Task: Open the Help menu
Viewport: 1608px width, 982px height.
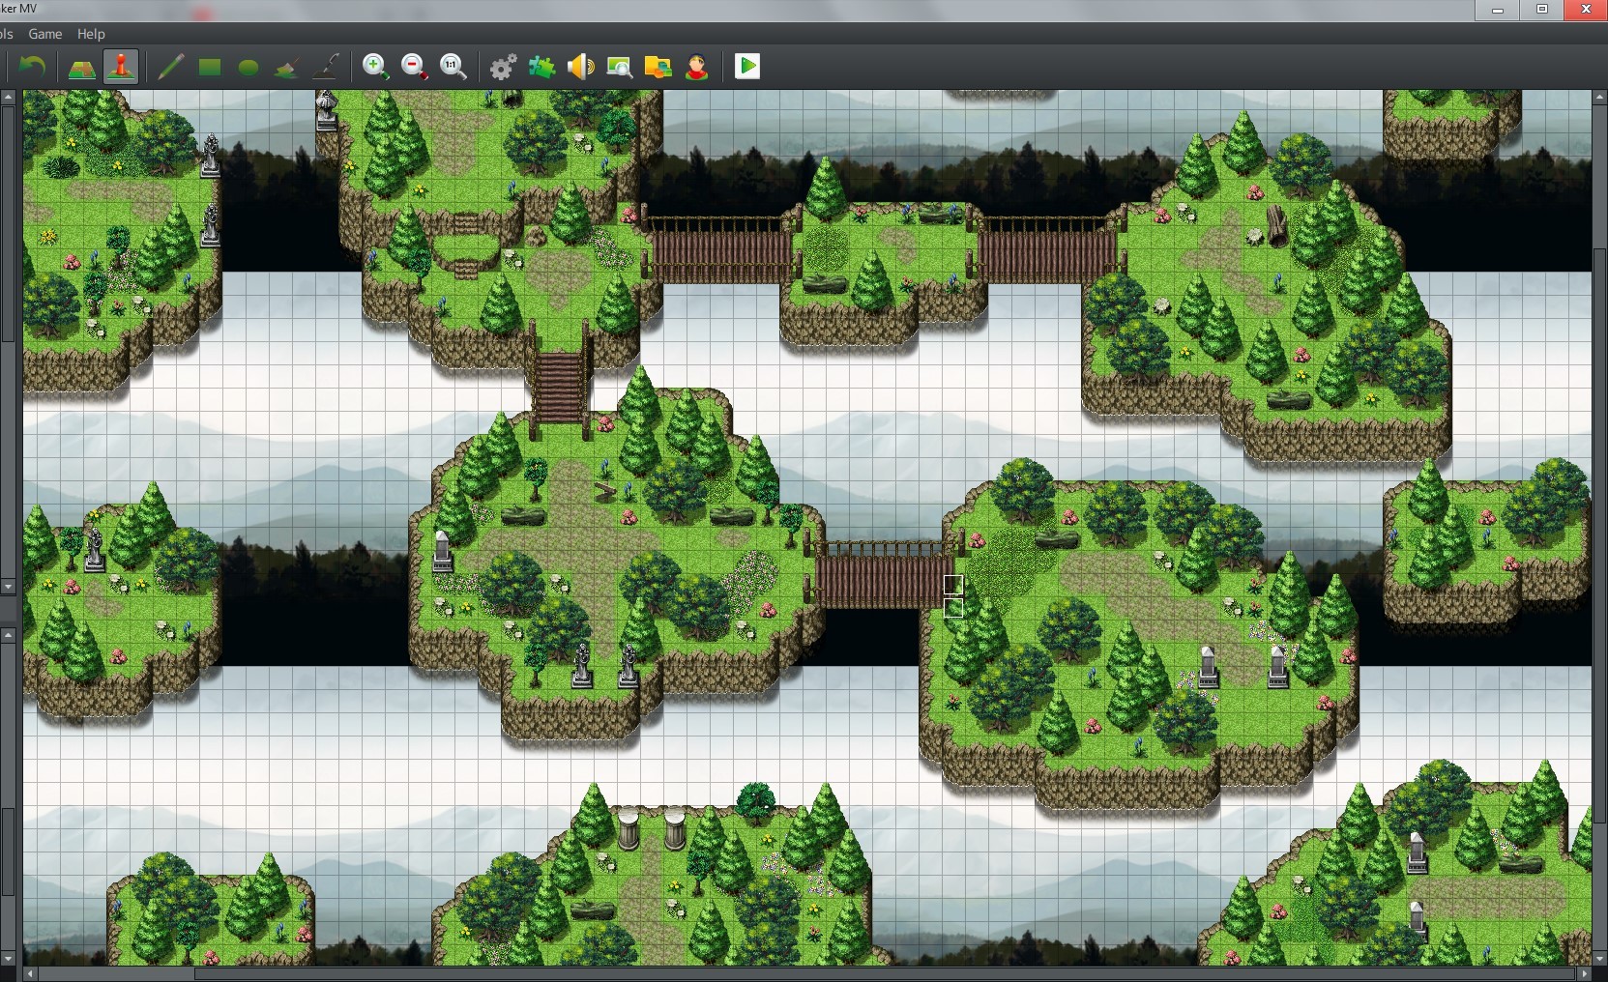Action: [x=91, y=34]
